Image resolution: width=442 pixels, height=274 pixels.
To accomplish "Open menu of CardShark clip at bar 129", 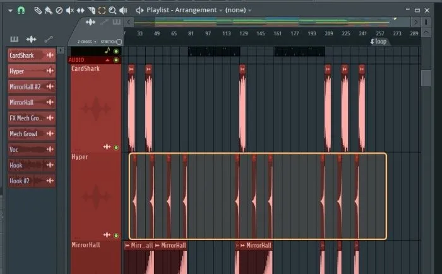I will click(x=242, y=69).
